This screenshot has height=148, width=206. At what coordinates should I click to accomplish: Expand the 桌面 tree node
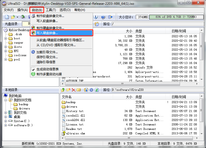tap(6, 117)
